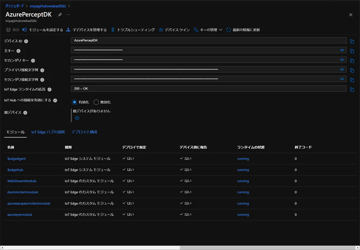Screen dimensions: 360x250
Task: Open the WebStreamModule module
Action: (x=22, y=181)
